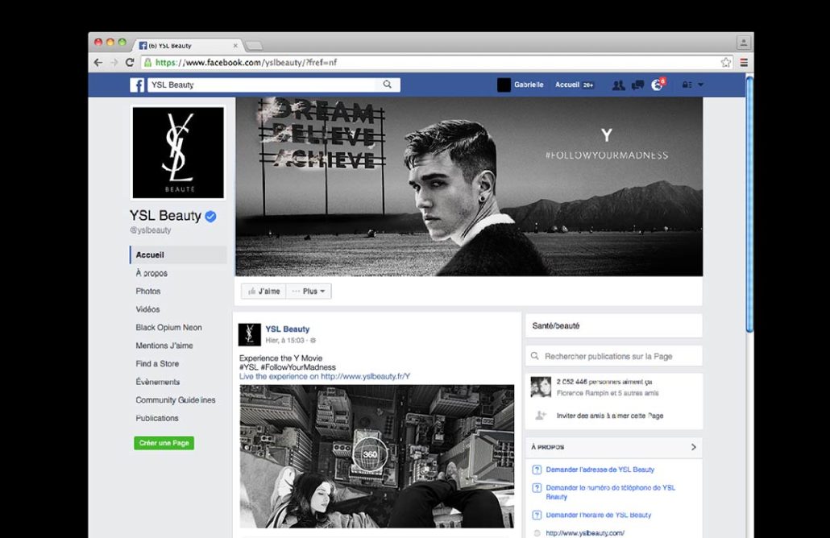830x538 pixels.
Task: Click the post timestamp Hier, à 15:03
Action: (284, 341)
